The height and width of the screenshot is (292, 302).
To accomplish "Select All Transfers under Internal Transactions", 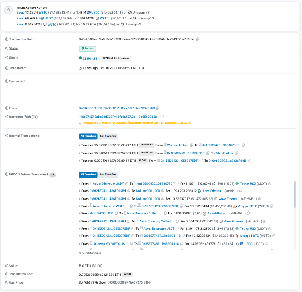I will click(88, 136).
